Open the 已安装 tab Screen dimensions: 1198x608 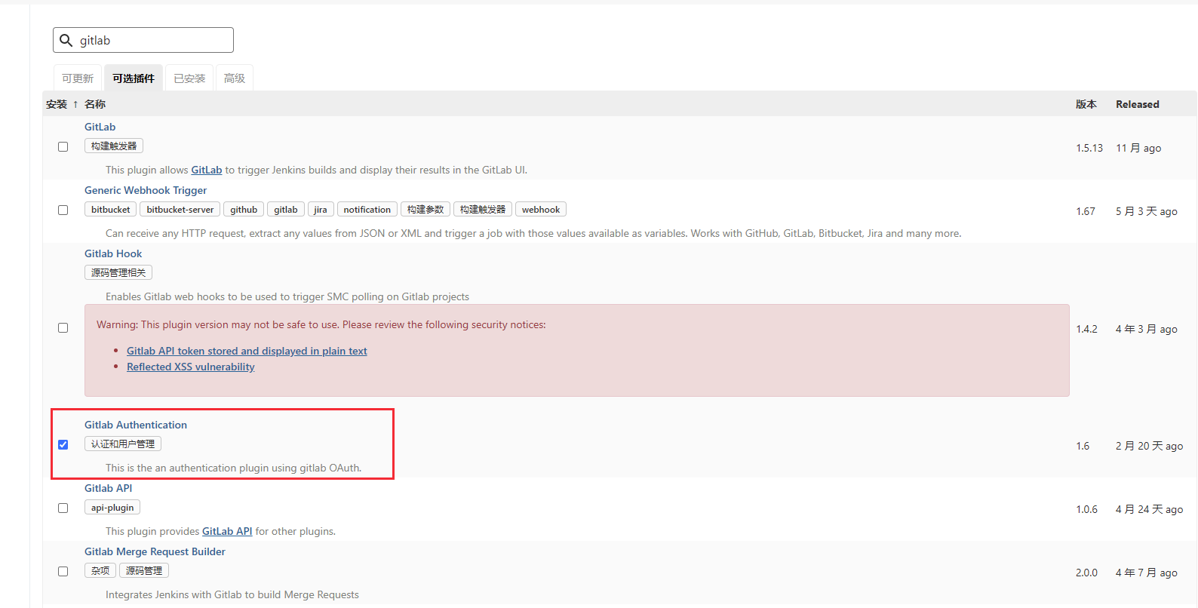pos(189,78)
